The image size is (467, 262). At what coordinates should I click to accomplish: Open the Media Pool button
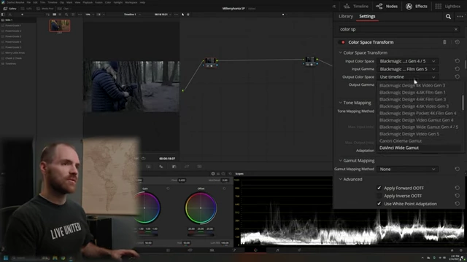click(x=45, y=9)
